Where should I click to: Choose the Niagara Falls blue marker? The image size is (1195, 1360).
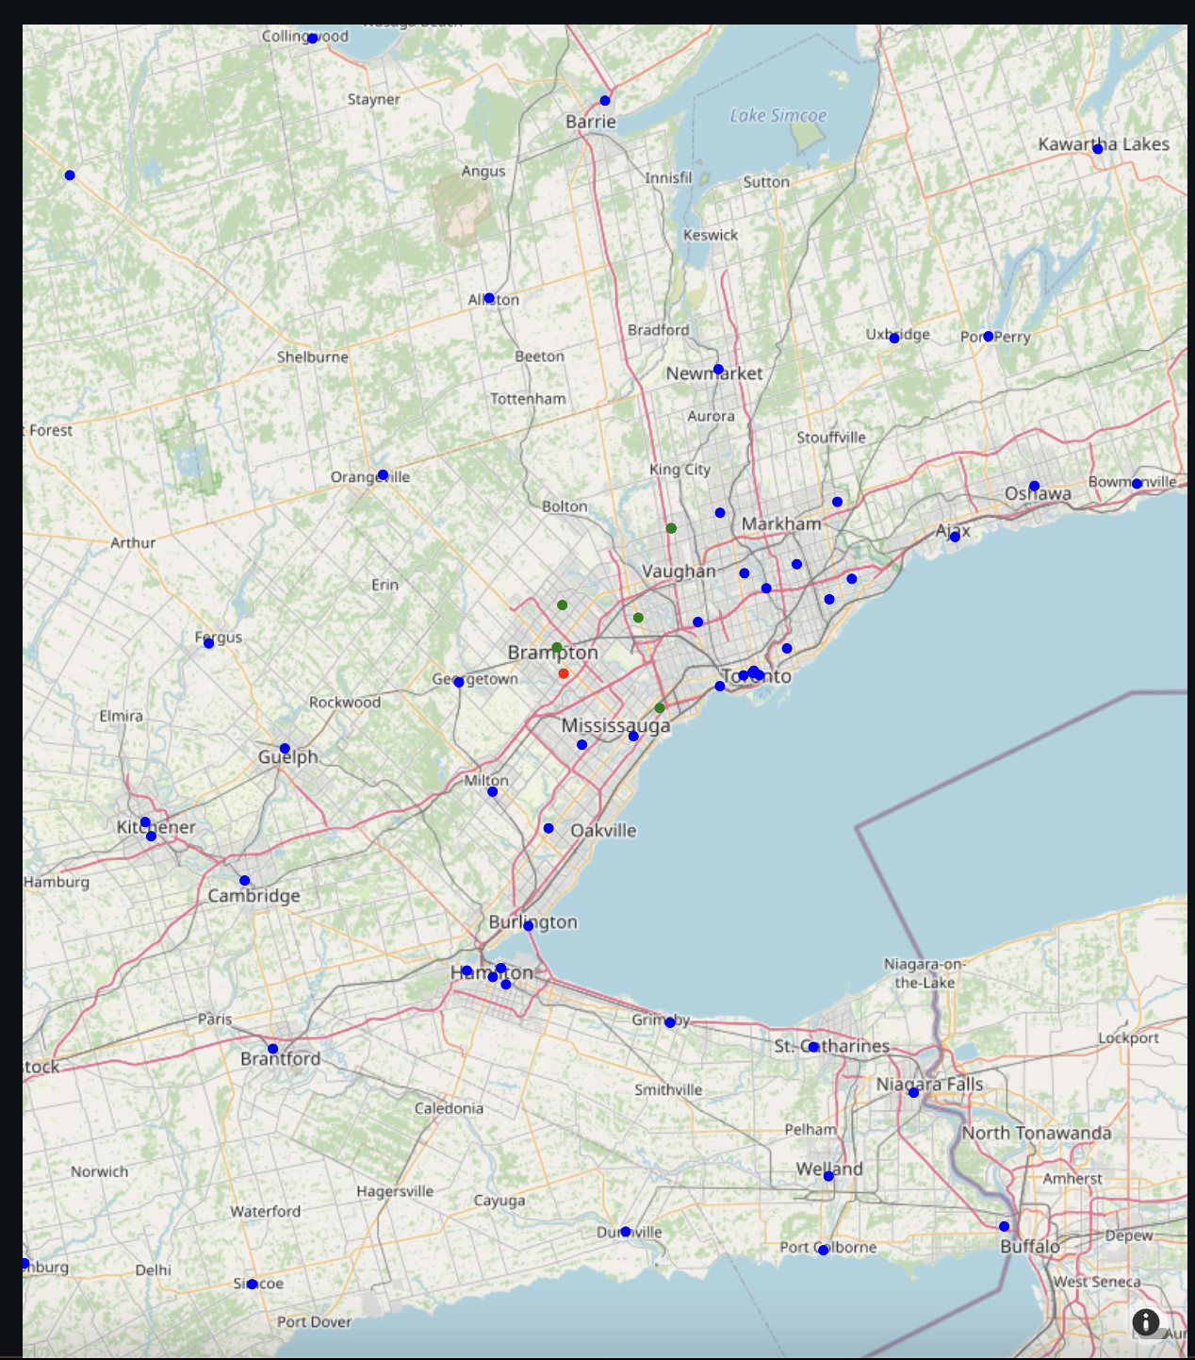913,1093
